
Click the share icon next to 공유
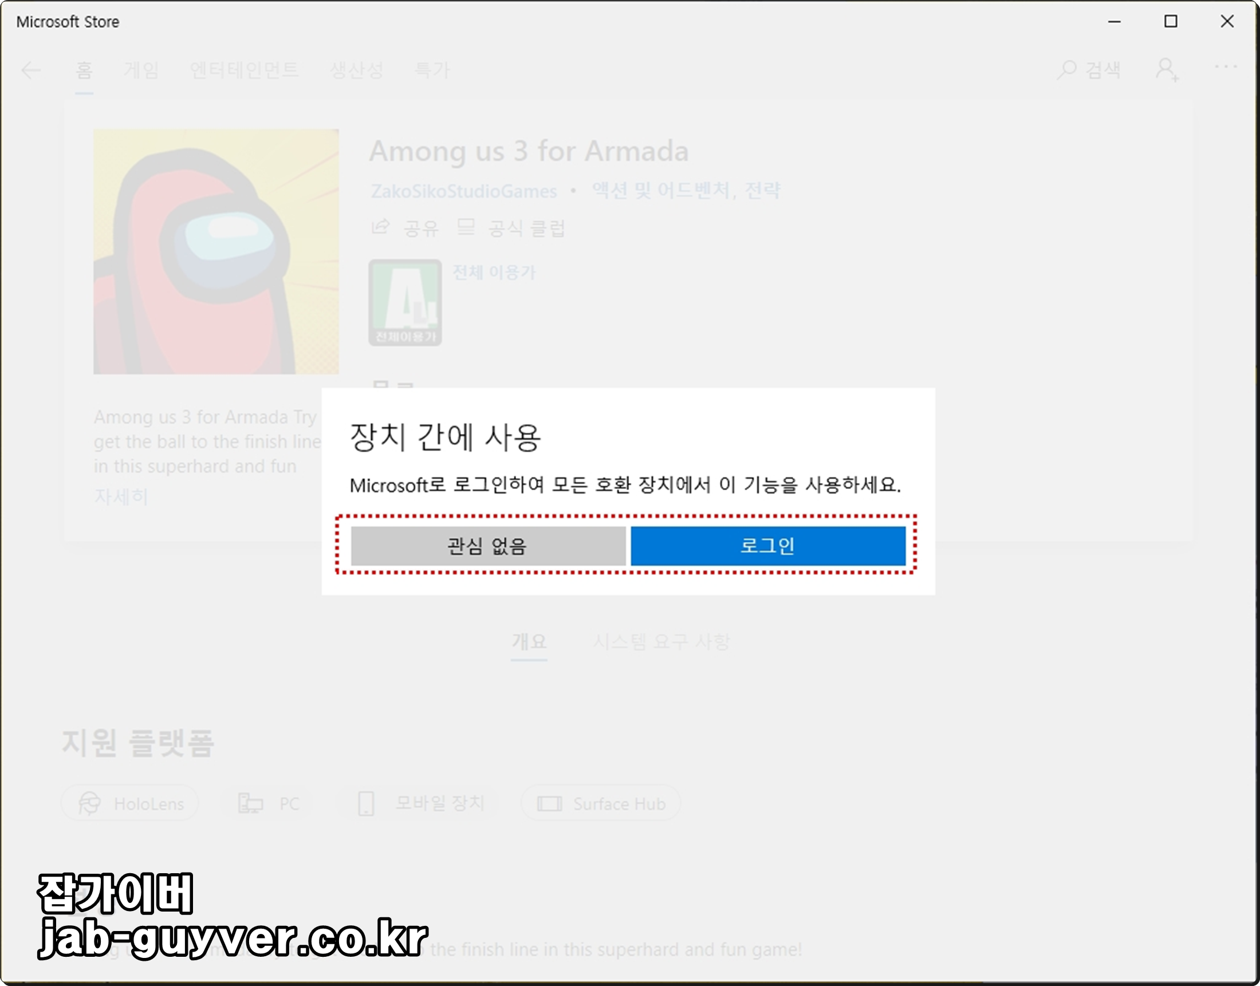point(380,227)
